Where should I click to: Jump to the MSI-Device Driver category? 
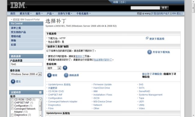103,102
